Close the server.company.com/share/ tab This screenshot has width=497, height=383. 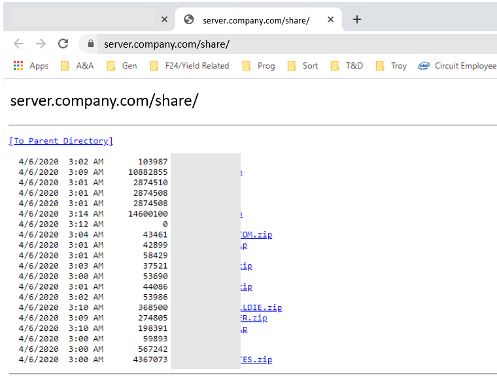coord(331,20)
